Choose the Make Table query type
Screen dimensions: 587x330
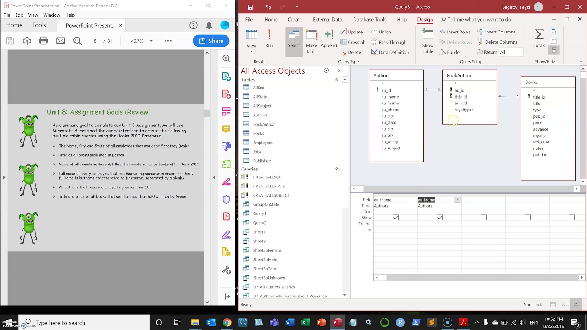(311, 41)
